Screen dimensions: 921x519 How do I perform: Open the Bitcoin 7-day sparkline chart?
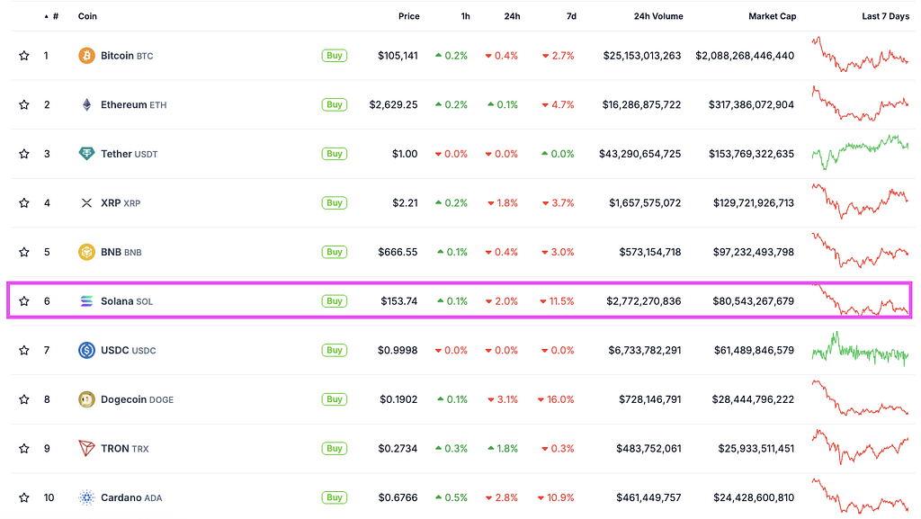859,54
